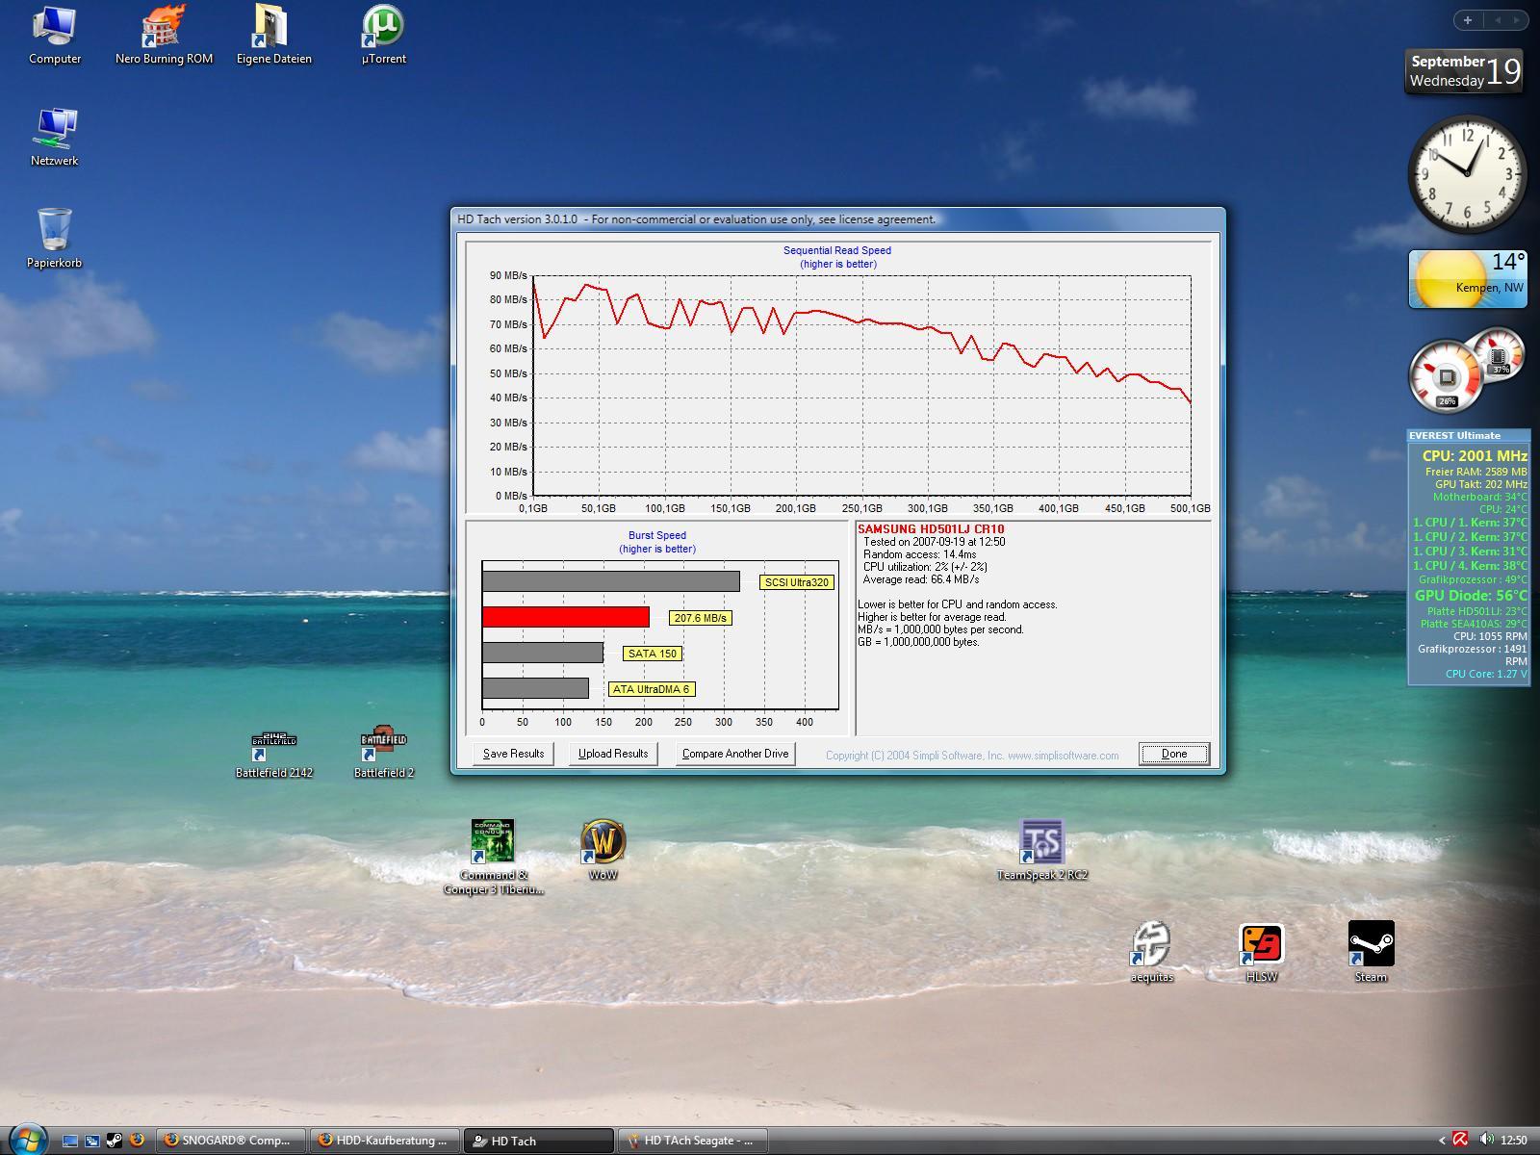Launch the TeamSpeak 2 RC2 shortcut
The image size is (1540, 1155).
point(1041,851)
